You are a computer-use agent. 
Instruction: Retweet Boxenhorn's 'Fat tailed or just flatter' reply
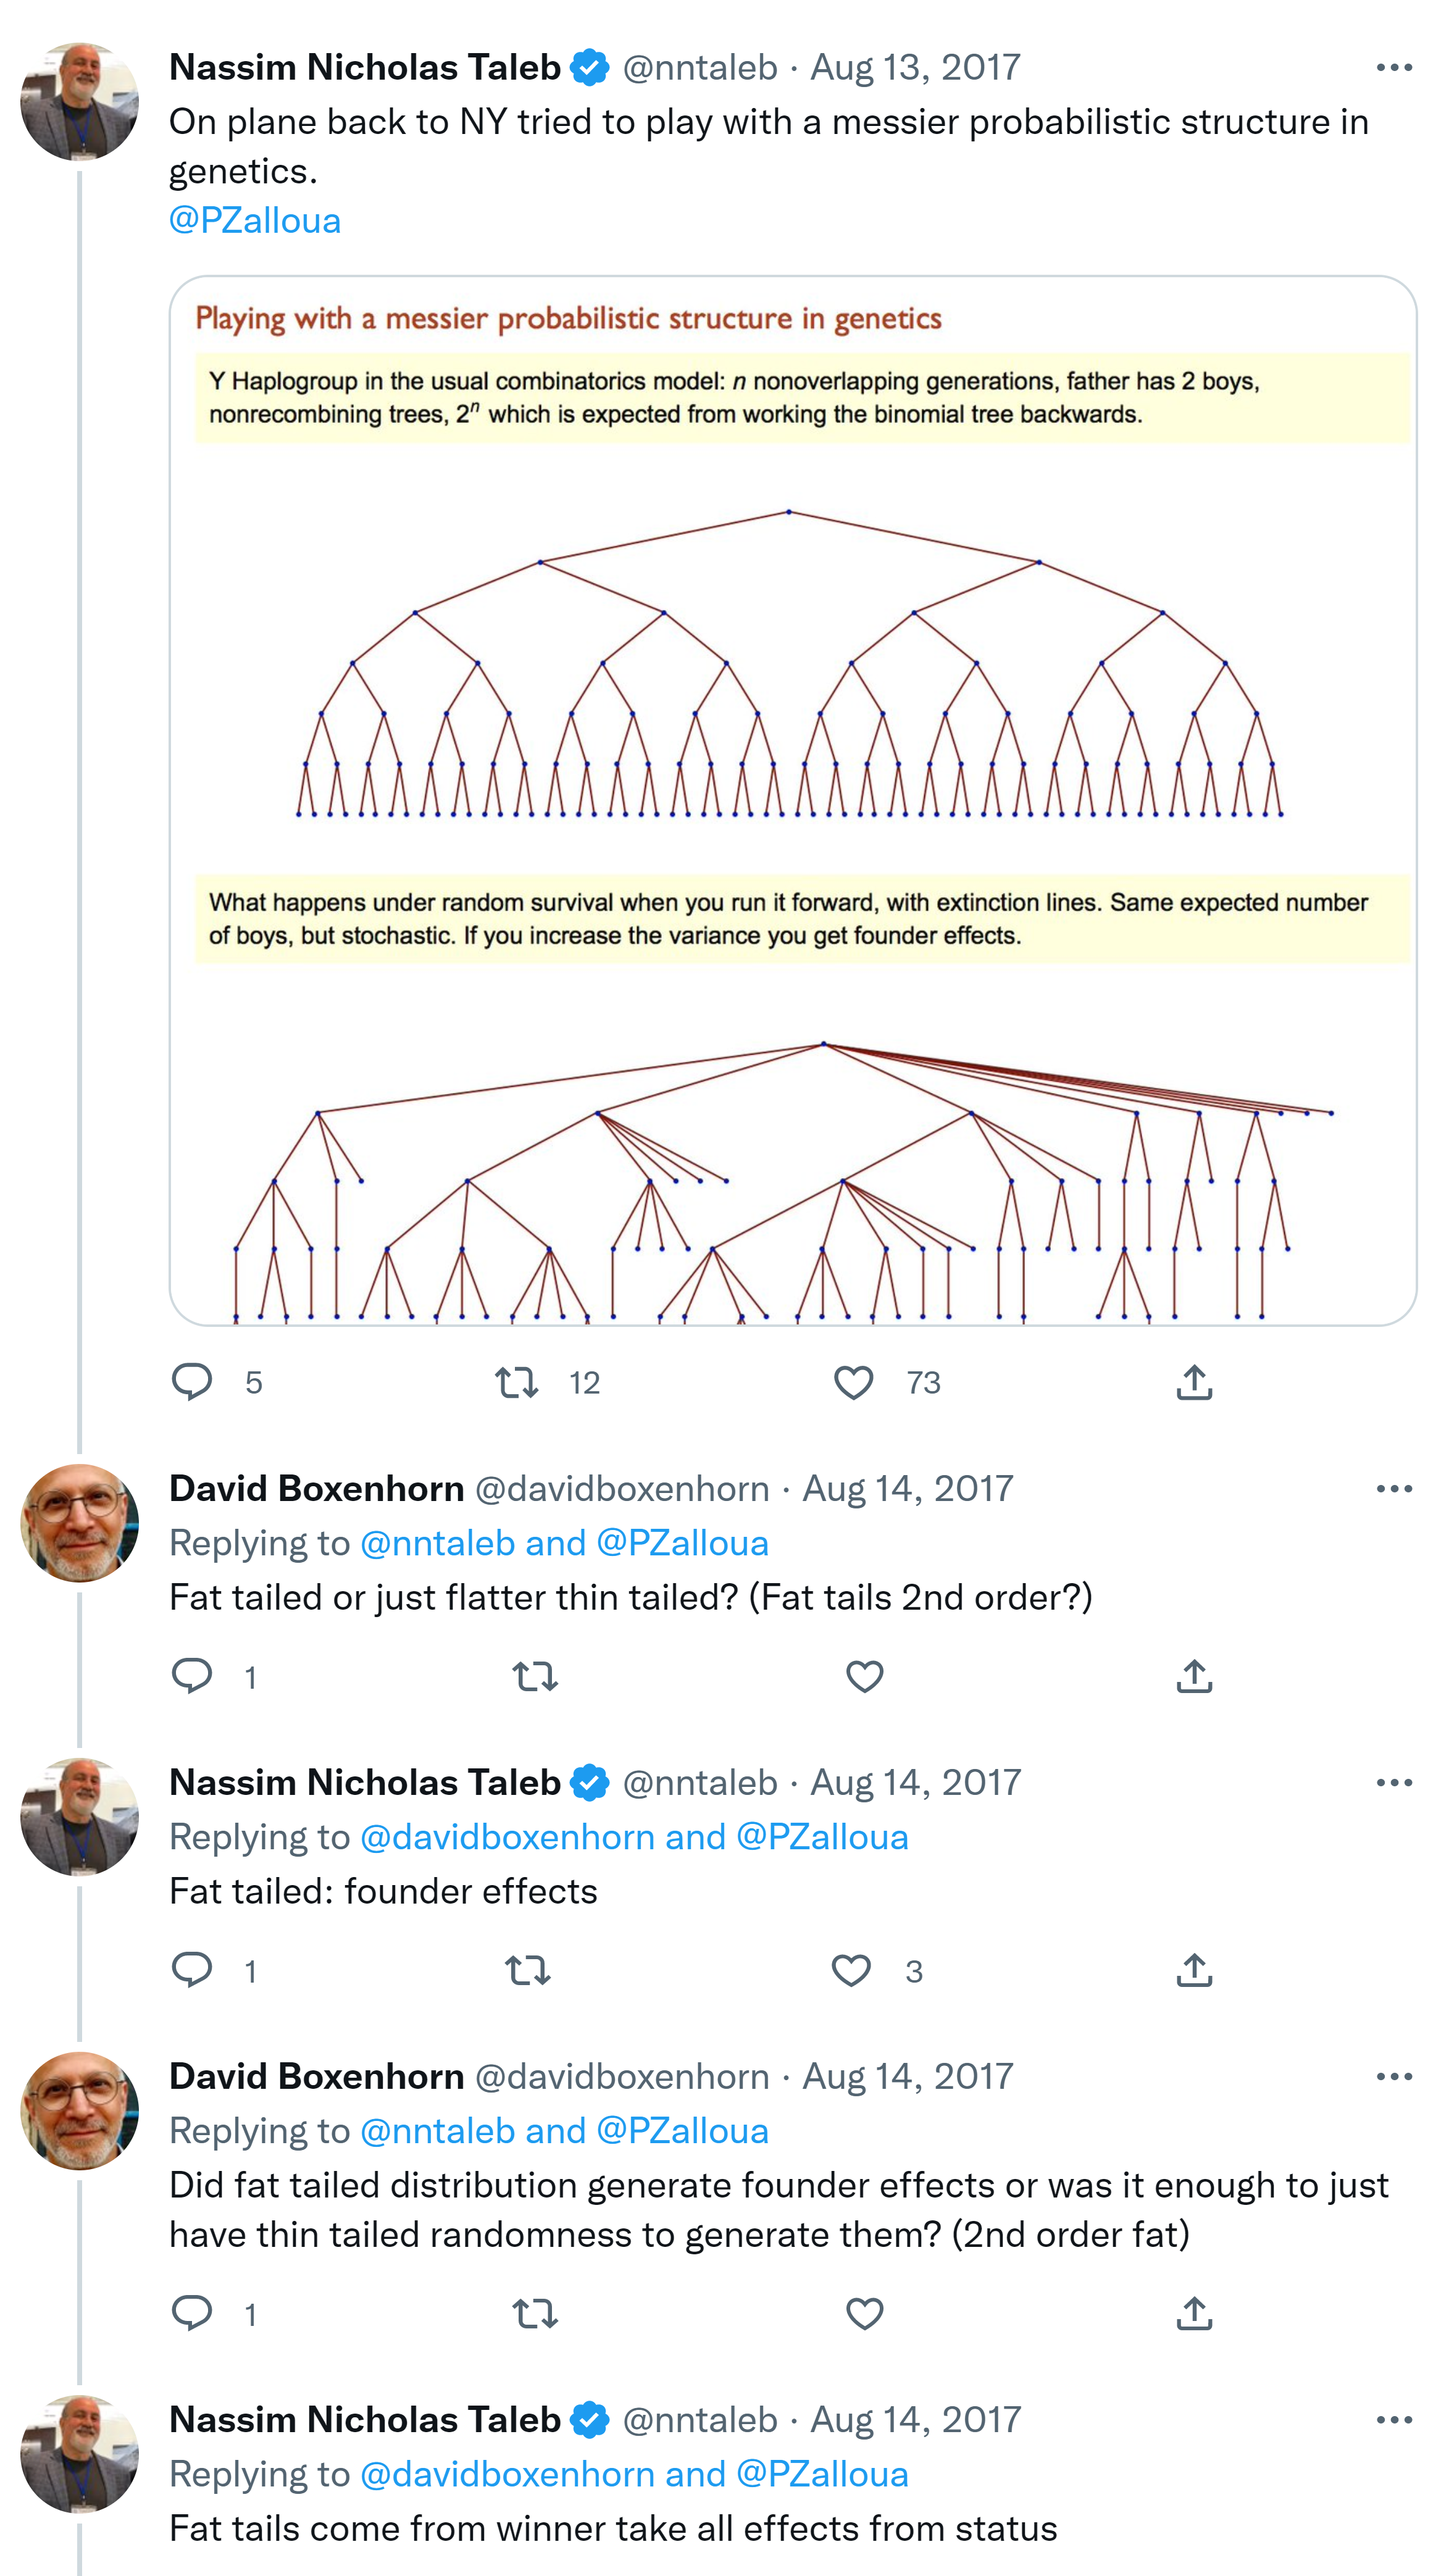click(535, 1676)
